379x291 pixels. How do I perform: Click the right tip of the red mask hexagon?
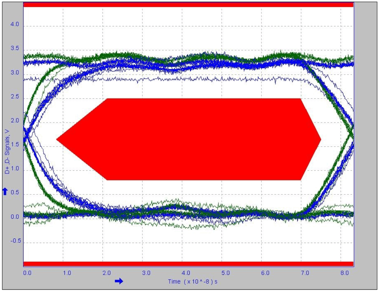(x=321, y=138)
